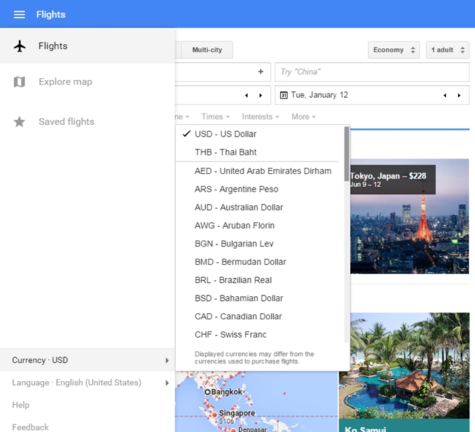475x432 pixels.
Task: Click the Feedback link in sidebar
Action: pos(31,427)
